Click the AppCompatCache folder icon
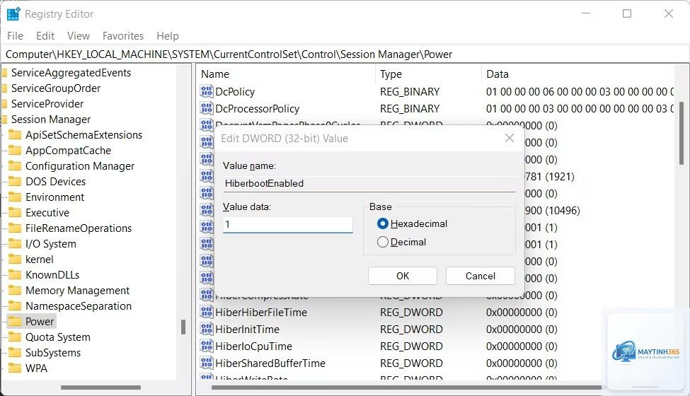690x396 pixels. click(x=15, y=151)
